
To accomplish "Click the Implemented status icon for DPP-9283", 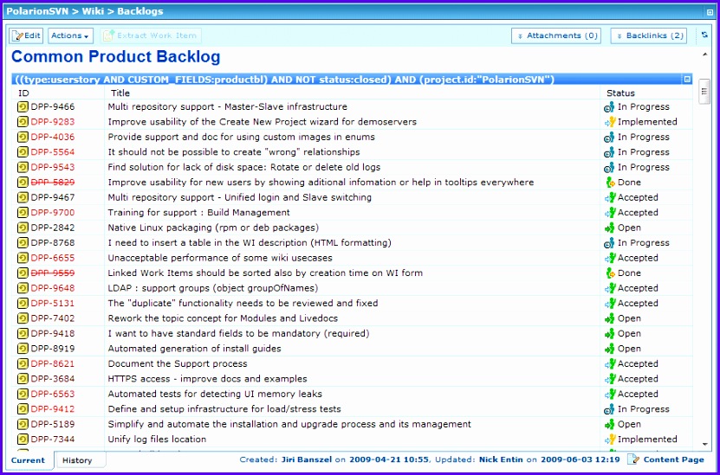I will coord(609,122).
